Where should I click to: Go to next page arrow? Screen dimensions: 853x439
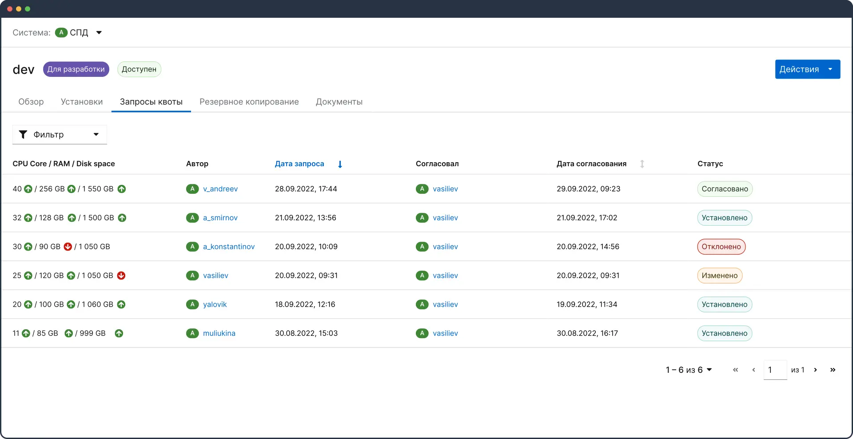815,370
